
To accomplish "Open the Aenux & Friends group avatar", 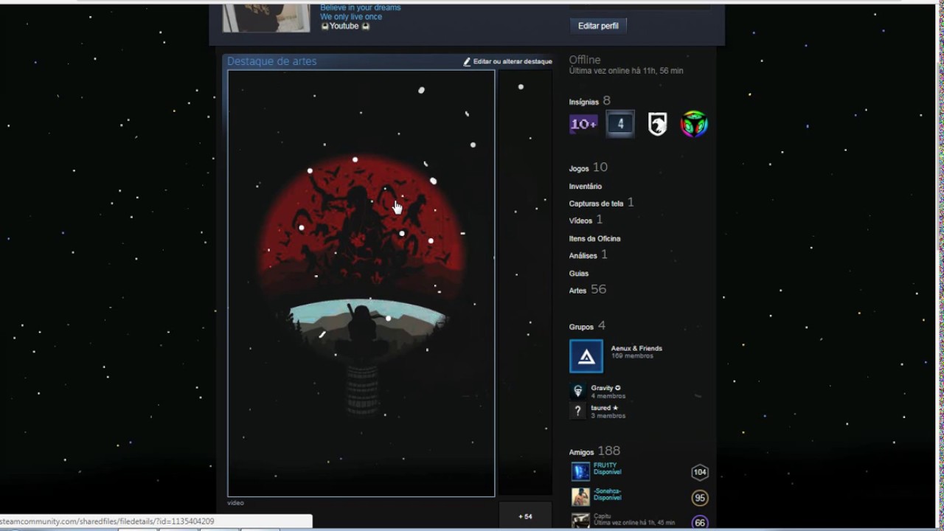I will tap(586, 356).
